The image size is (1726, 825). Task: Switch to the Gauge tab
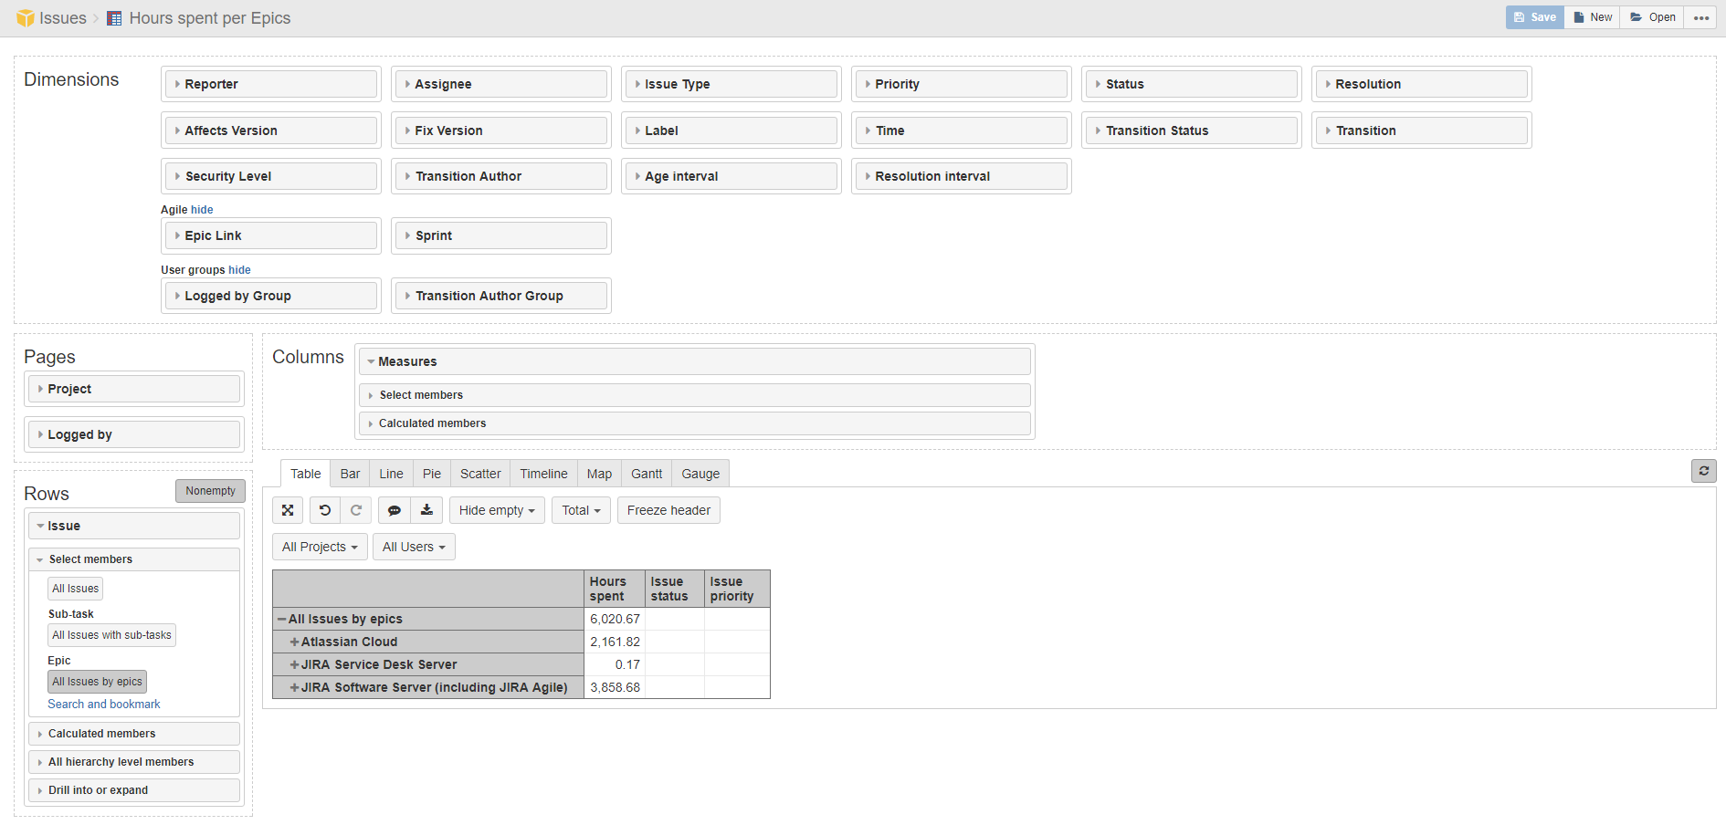700,473
